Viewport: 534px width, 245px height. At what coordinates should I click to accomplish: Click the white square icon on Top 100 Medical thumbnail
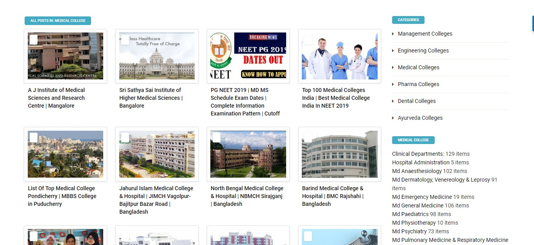(x=308, y=40)
